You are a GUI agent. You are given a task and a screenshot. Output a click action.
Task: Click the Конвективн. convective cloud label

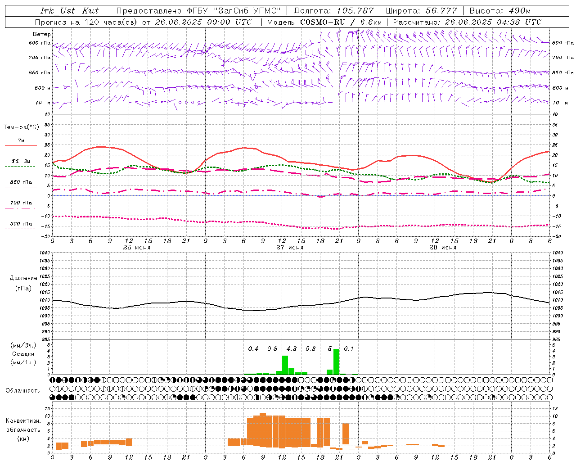coord(23,421)
